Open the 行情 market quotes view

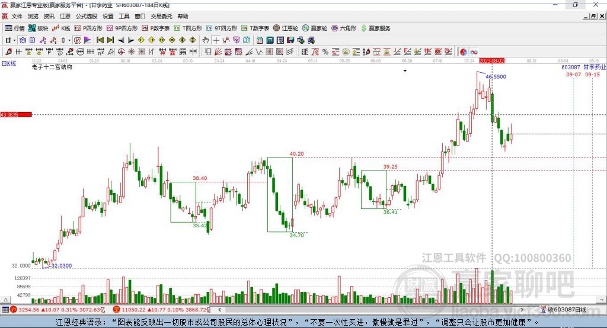(x=14, y=28)
